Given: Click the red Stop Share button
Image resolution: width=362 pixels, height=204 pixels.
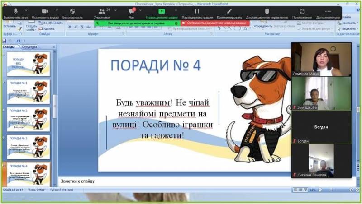Looking at the screenshot, I should [x=214, y=23].
